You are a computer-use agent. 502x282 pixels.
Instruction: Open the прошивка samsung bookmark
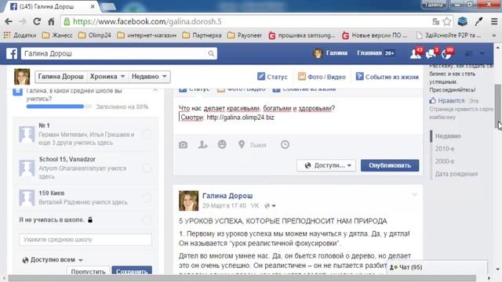coord(302,35)
